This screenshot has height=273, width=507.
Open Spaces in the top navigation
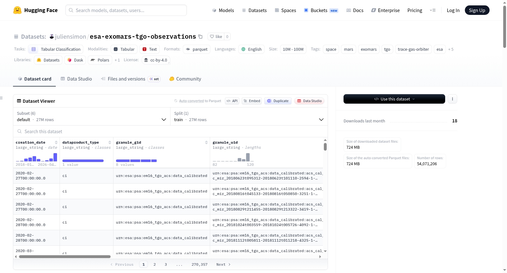285,10
